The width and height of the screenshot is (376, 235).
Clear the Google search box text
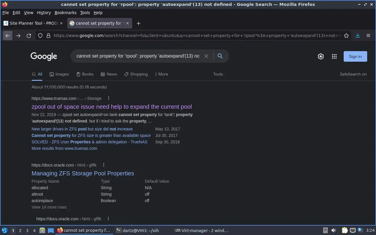tap(206, 56)
